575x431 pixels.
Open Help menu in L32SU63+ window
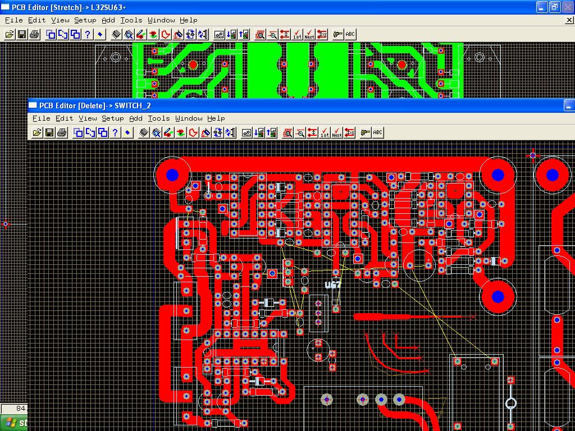[x=189, y=20]
